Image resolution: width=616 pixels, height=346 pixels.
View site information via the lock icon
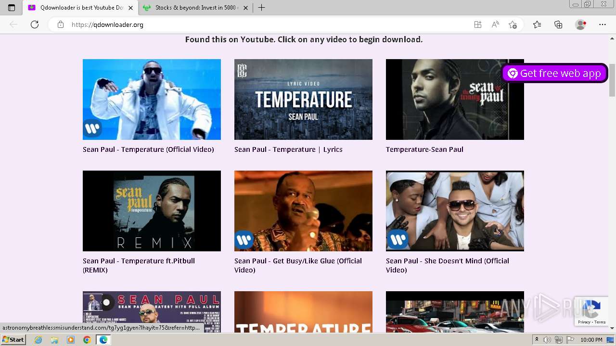pyautogui.click(x=61, y=25)
